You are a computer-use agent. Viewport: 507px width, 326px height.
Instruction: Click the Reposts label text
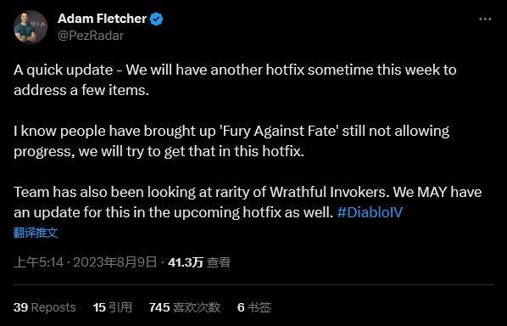coord(53,307)
